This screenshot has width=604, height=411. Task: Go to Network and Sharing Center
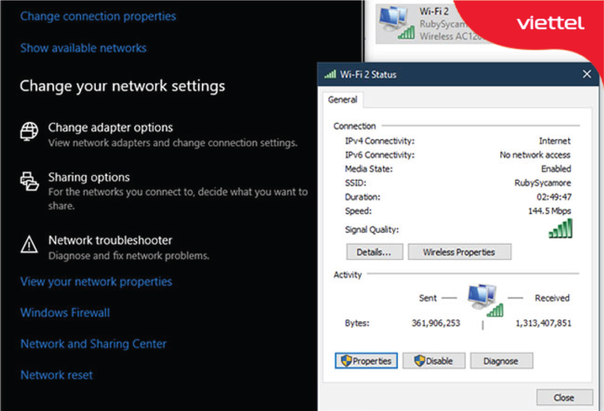pyautogui.click(x=93, y=344)
